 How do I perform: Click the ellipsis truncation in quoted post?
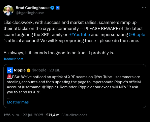[x=8, y=98]
